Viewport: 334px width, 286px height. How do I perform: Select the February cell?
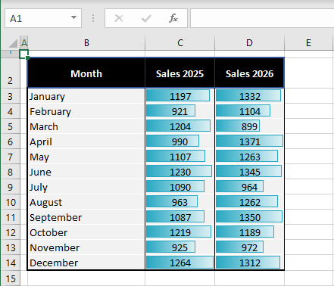(86, 111)
